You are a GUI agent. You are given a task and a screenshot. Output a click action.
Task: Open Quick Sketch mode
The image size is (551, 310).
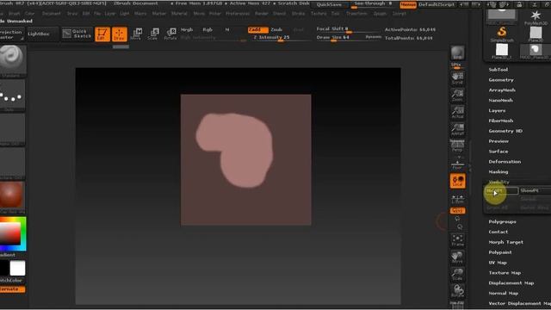click(77, 34)
